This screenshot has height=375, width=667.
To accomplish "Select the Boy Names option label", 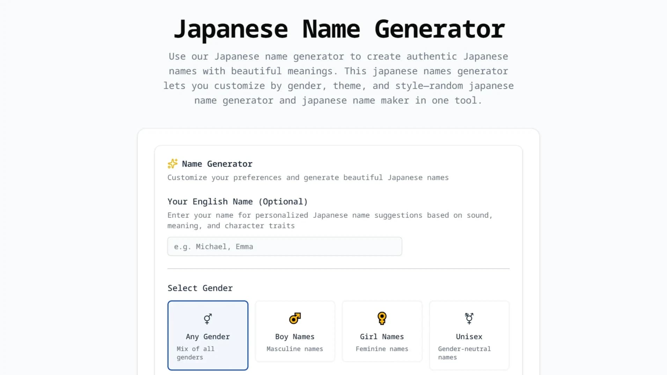I will (x=295, y=337).
